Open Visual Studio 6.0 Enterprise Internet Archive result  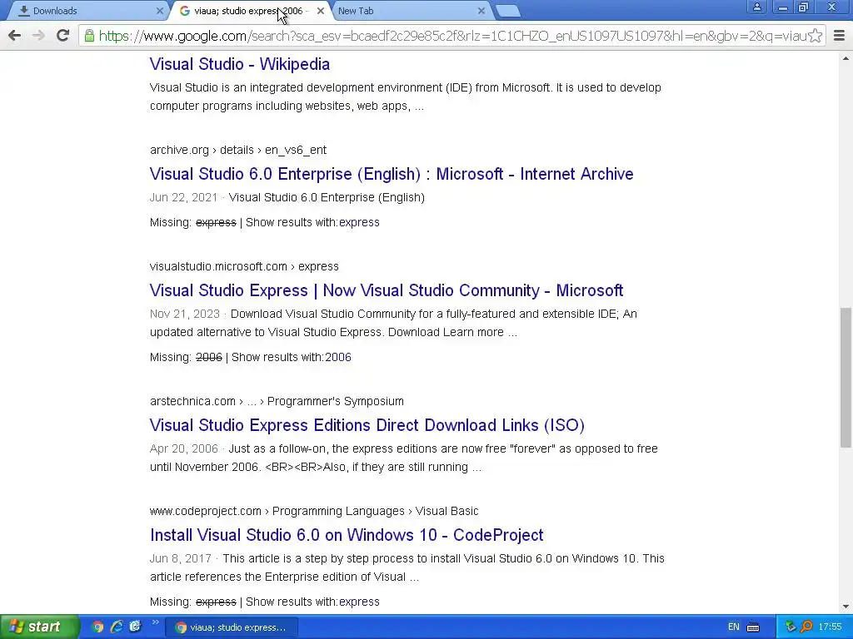392,174
